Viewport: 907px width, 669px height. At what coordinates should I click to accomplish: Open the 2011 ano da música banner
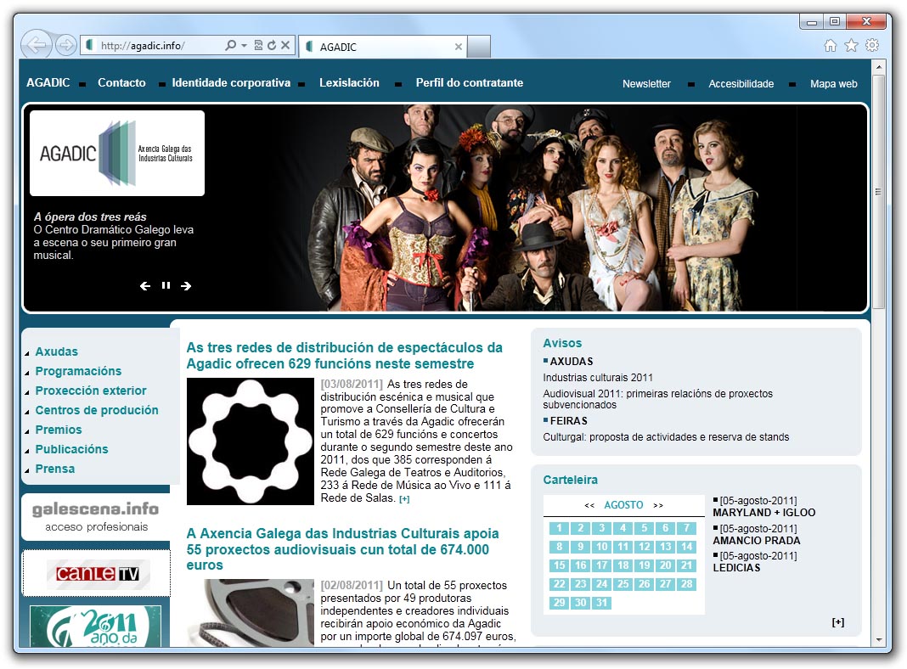pos(95,626)
